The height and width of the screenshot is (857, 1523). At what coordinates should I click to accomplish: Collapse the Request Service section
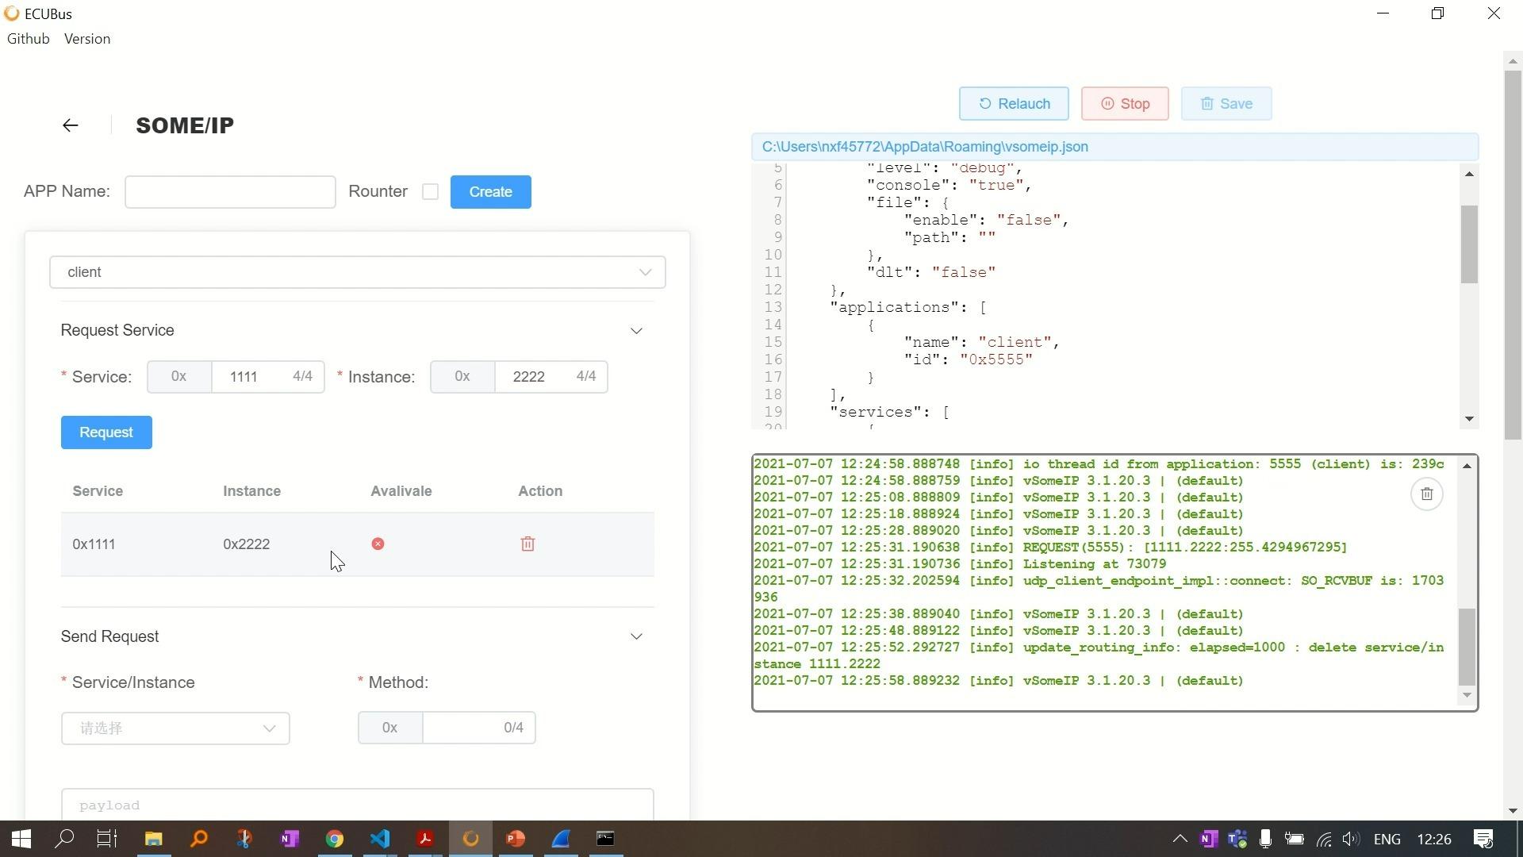[637, 330]
